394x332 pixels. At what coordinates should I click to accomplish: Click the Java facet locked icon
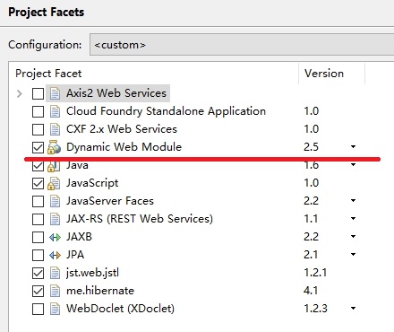pos(54,166)
